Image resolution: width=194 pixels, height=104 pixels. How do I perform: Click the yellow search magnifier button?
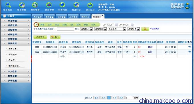[x=145, y=29]
